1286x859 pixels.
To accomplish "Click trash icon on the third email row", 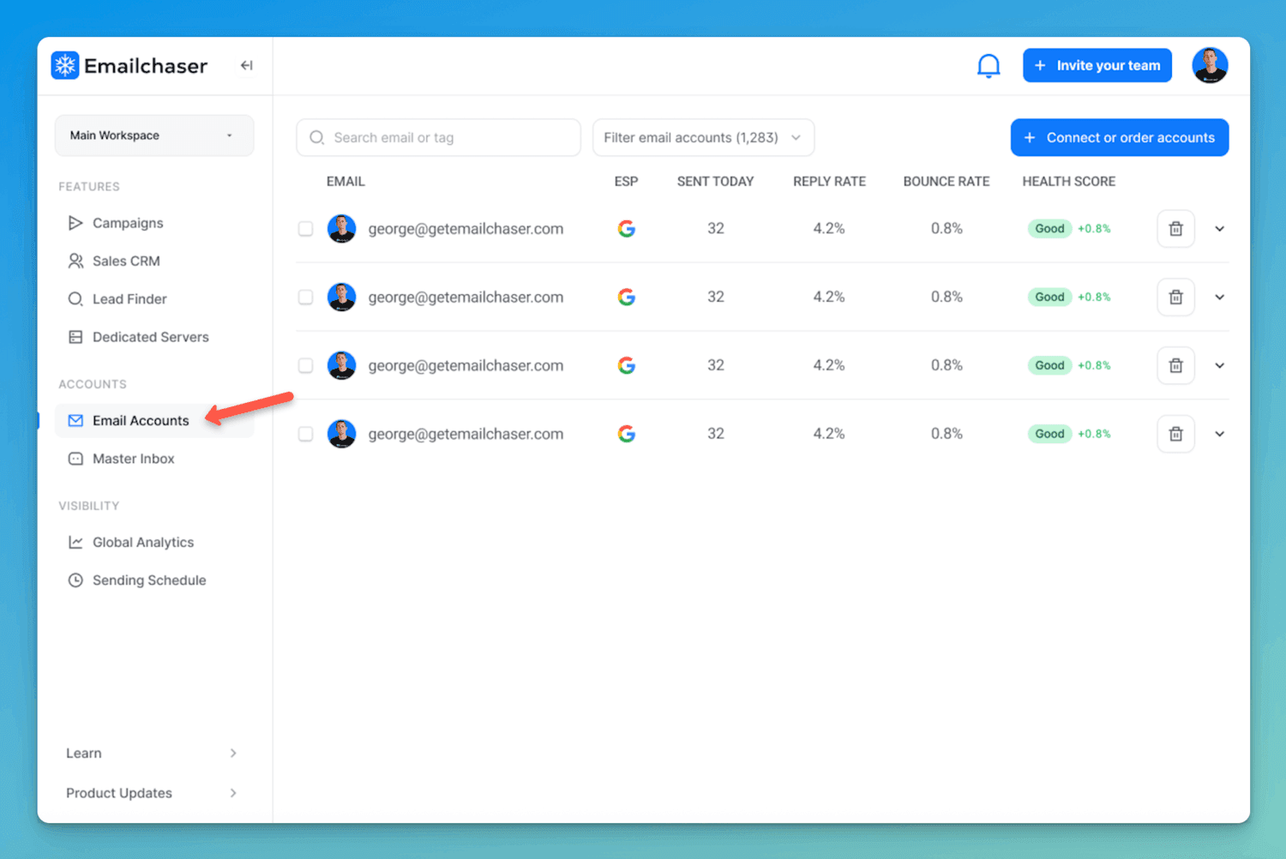I will point(1175,366).
